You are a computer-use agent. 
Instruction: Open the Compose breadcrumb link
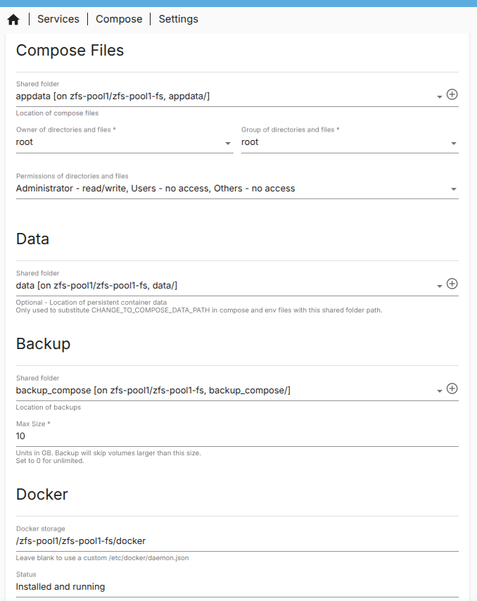click(x=119, y=19)
